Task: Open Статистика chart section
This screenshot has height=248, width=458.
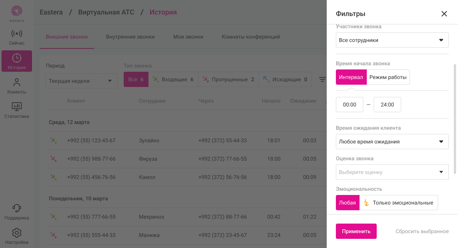Action: pos(17,110)
